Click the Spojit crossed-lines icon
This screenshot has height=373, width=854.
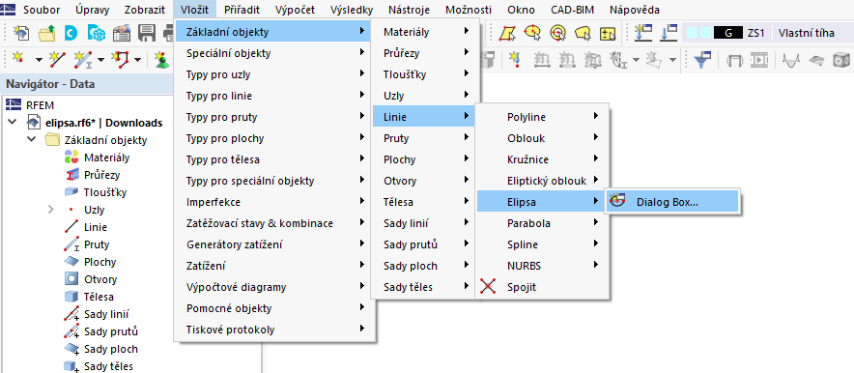click(488, 286)
